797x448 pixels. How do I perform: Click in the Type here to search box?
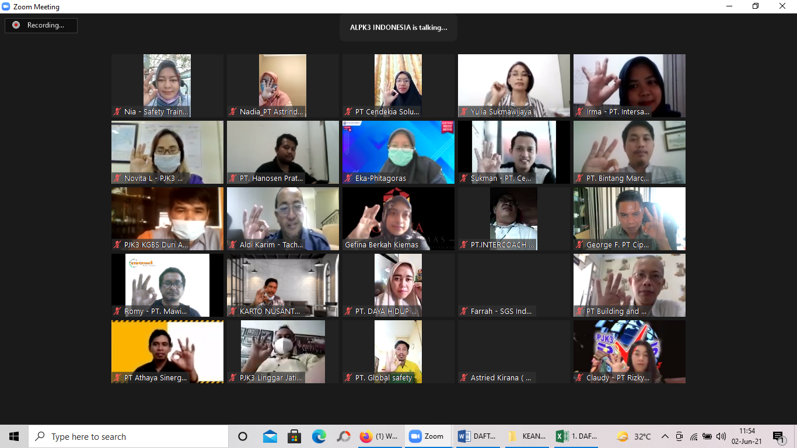click(128, 436)
